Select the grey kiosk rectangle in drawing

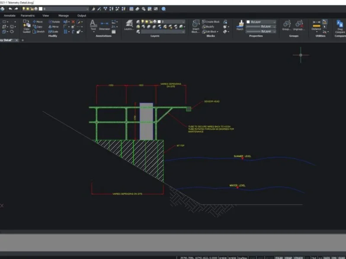[x=146, y=121]
